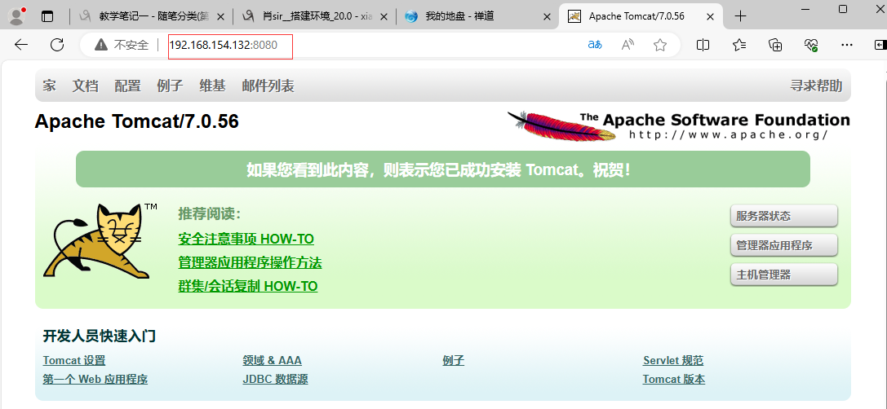Open the 维基 nav item
887x409 pixels.
tap(213, 86)
